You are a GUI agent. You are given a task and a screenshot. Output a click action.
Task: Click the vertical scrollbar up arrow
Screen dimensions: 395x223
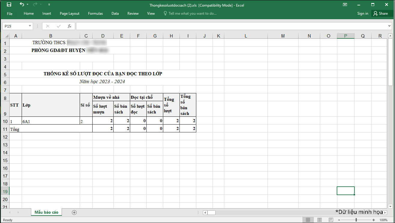tap(390, 36)
